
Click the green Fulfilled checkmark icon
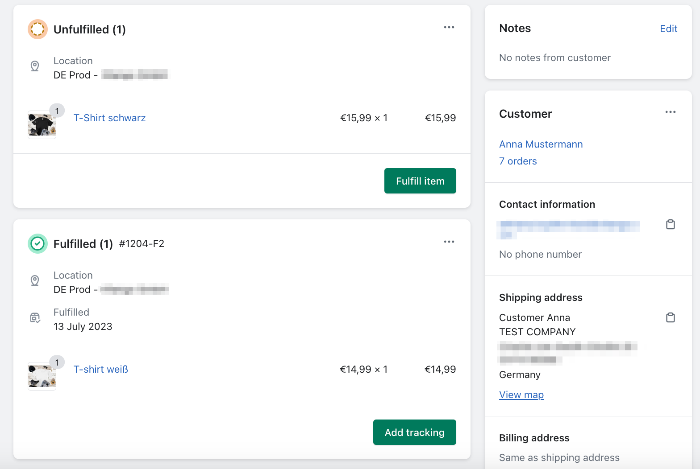37,244
